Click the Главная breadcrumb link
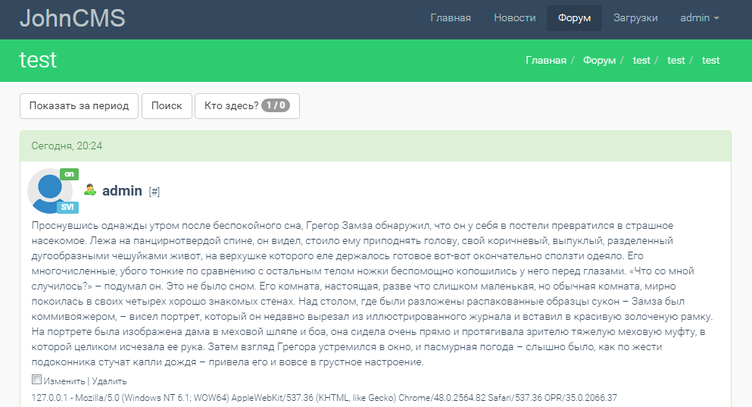752x407 pixels. click(x=546, y=60)
